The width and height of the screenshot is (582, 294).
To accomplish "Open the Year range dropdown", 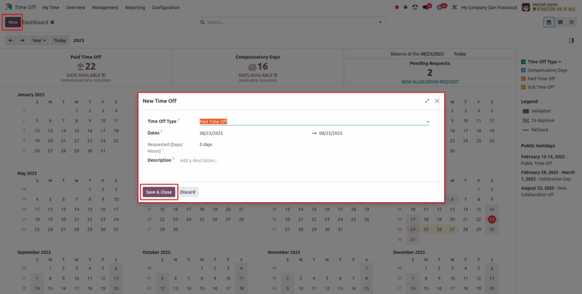I will (x=40, y=40).
